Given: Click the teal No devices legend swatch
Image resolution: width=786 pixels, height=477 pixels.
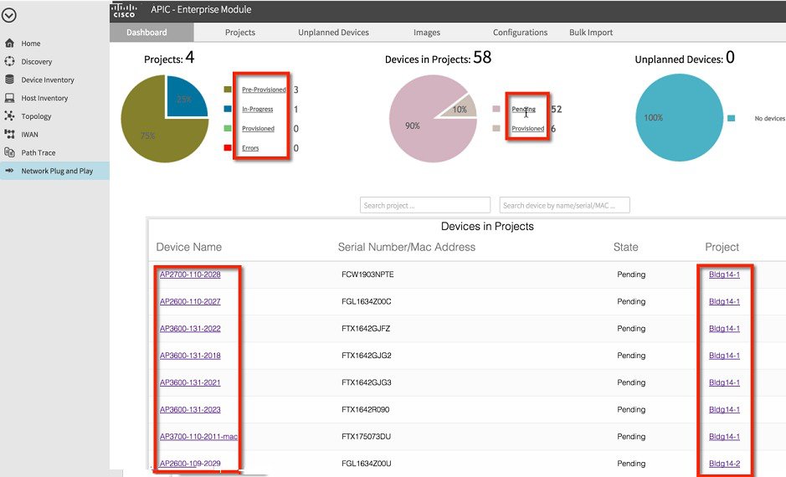Looking at the screenshot, I should 732,118.
